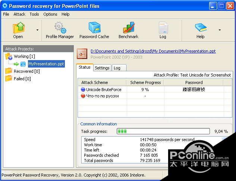Image resolution: width=236 pixels, height=181 pixels.
Task: Switch to the Settings tab
Action: [102, 68]
